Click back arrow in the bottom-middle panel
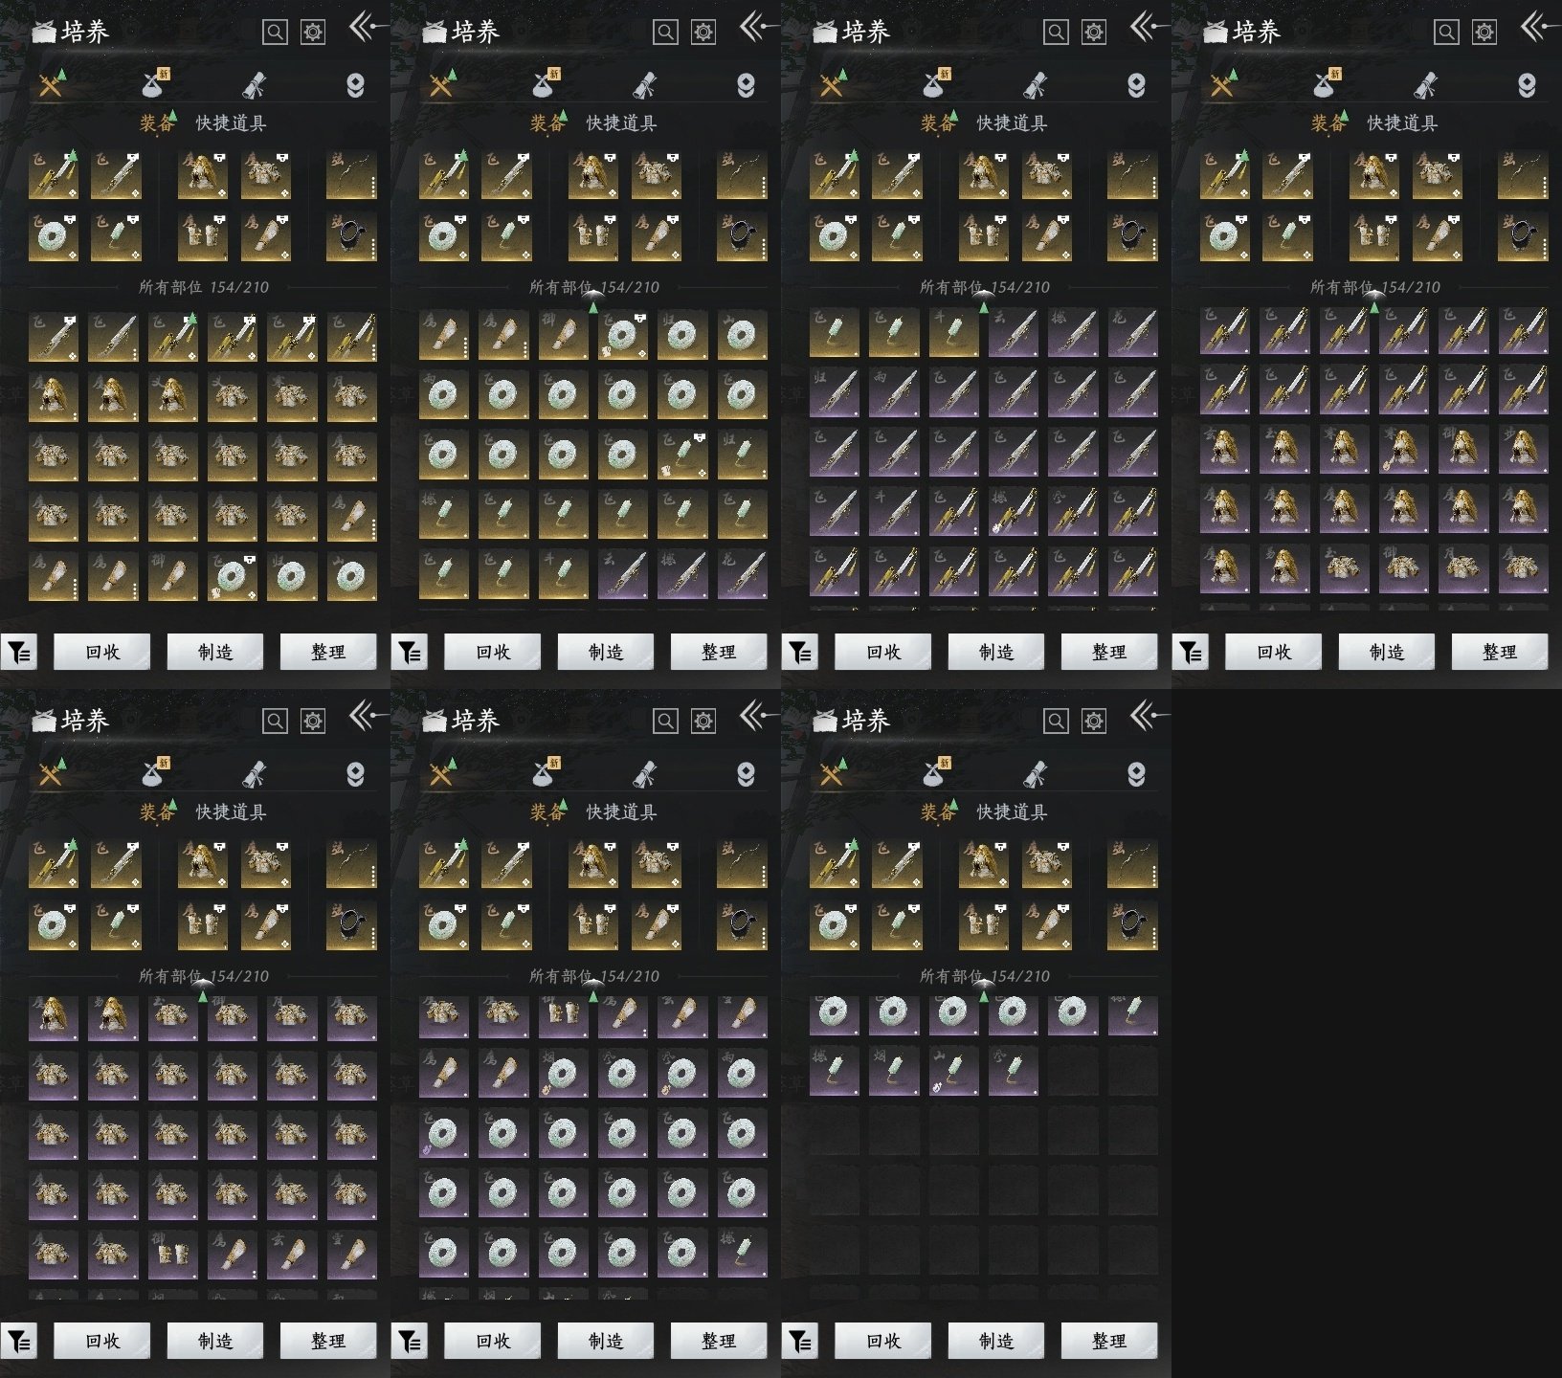Viewport: 1562px width, 1378px height. [757, 716]
